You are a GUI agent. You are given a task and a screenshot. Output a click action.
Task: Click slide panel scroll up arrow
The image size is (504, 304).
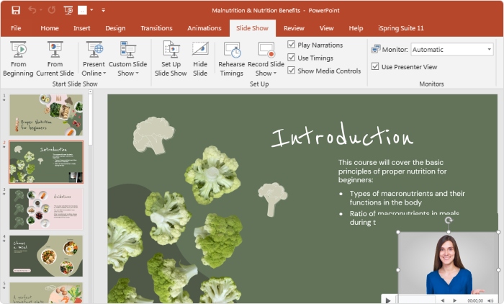90,91
